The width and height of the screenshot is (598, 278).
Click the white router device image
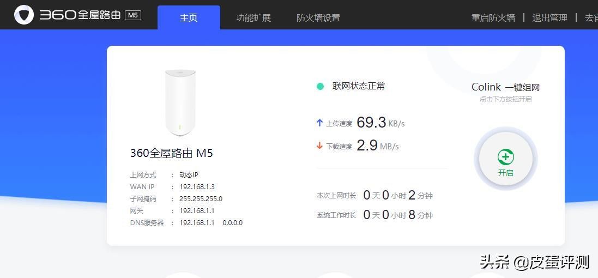click(x=180, y=102)
